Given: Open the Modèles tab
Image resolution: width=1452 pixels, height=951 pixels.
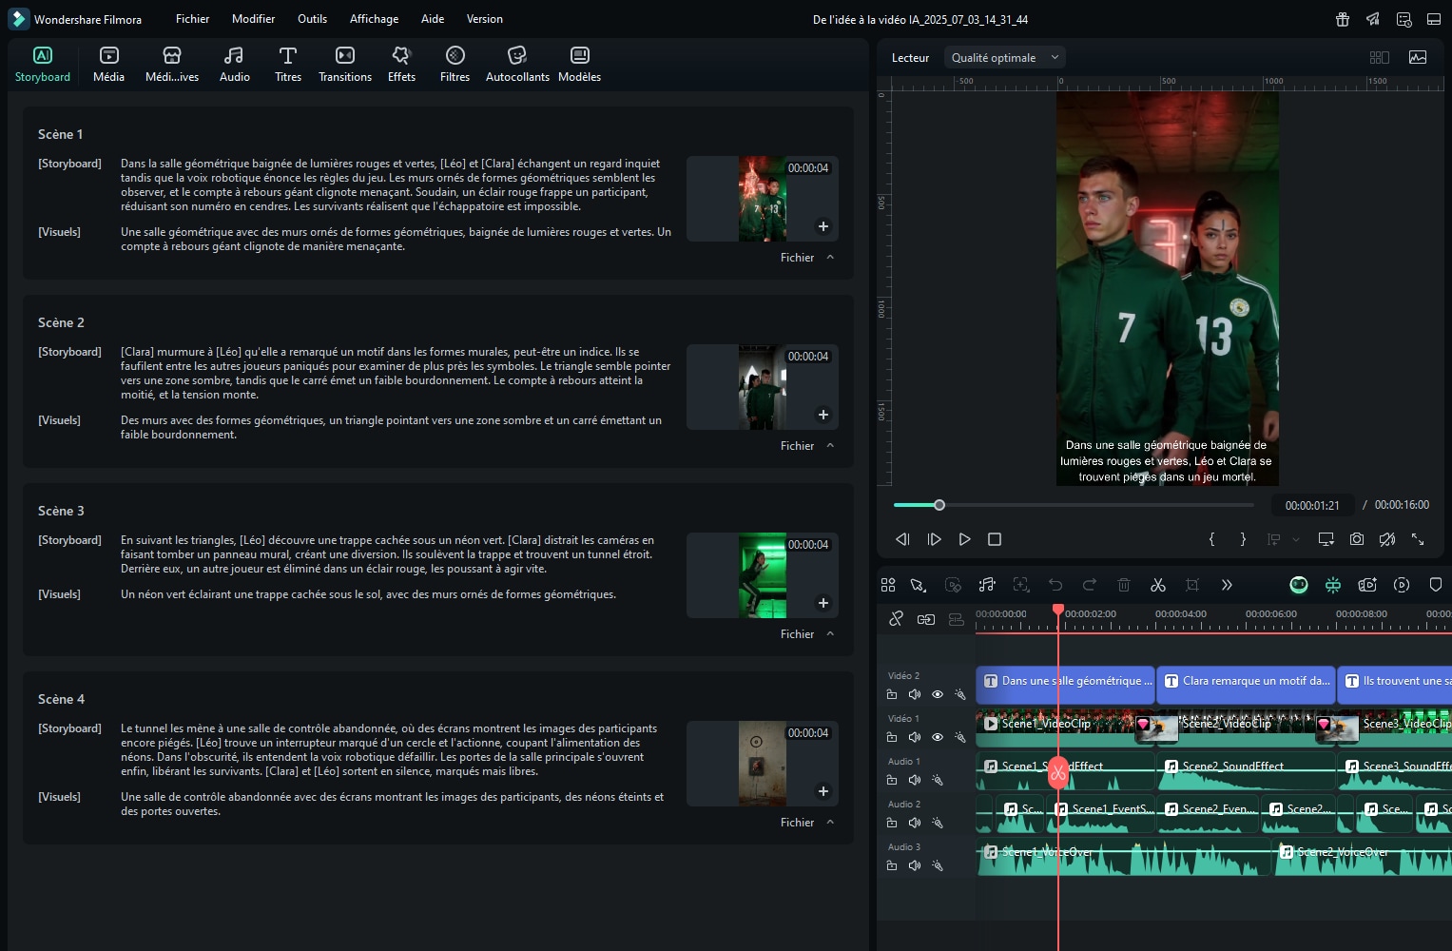Looking at the screenshot, I should [579, 65].
